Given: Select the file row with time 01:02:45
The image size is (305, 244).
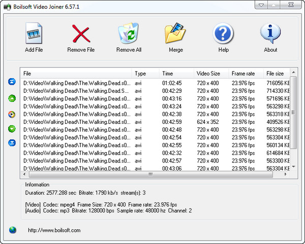Looking at the screenshot, I should tap(155, 83).
